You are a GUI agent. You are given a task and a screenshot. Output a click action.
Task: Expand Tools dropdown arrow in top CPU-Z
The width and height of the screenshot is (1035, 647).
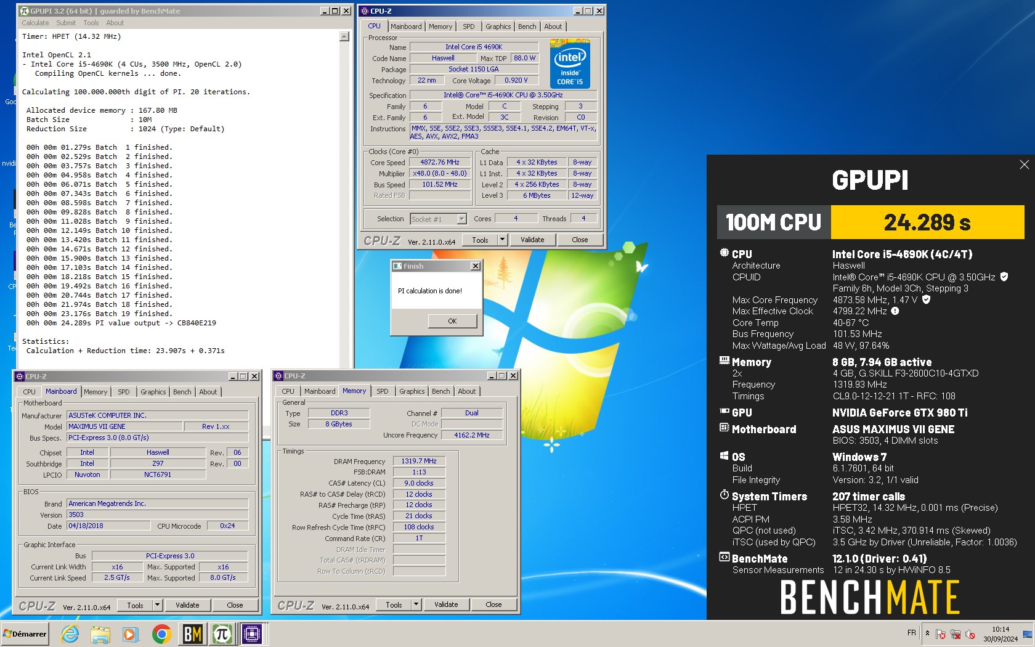click(x=502, y=240)
